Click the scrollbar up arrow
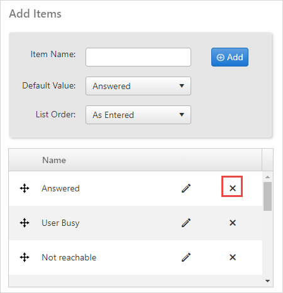Image resolution: width=283 pixels, height=293 pixels. click(x=267, y=177)
